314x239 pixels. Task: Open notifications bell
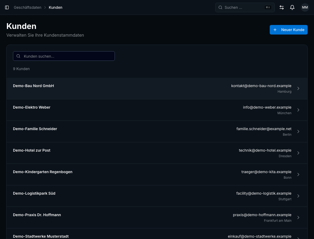[x=292, y=7]
